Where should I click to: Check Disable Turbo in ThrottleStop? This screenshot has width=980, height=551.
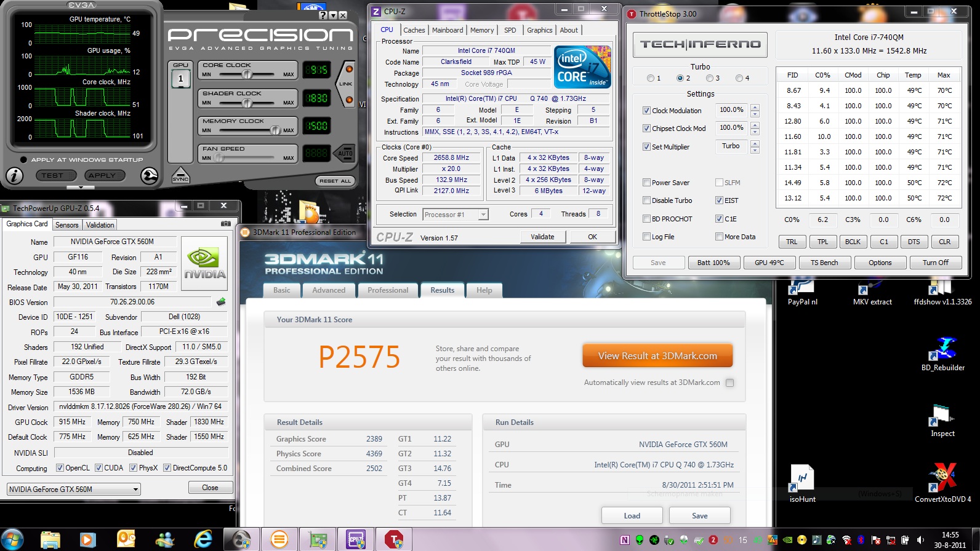646,200
